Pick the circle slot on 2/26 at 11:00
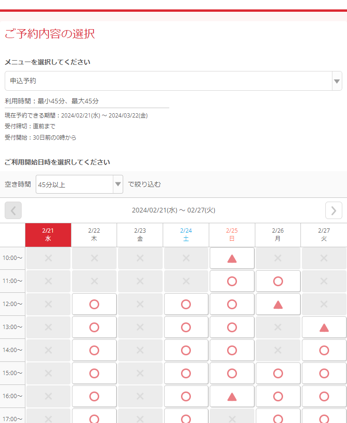 pos(278,281)
